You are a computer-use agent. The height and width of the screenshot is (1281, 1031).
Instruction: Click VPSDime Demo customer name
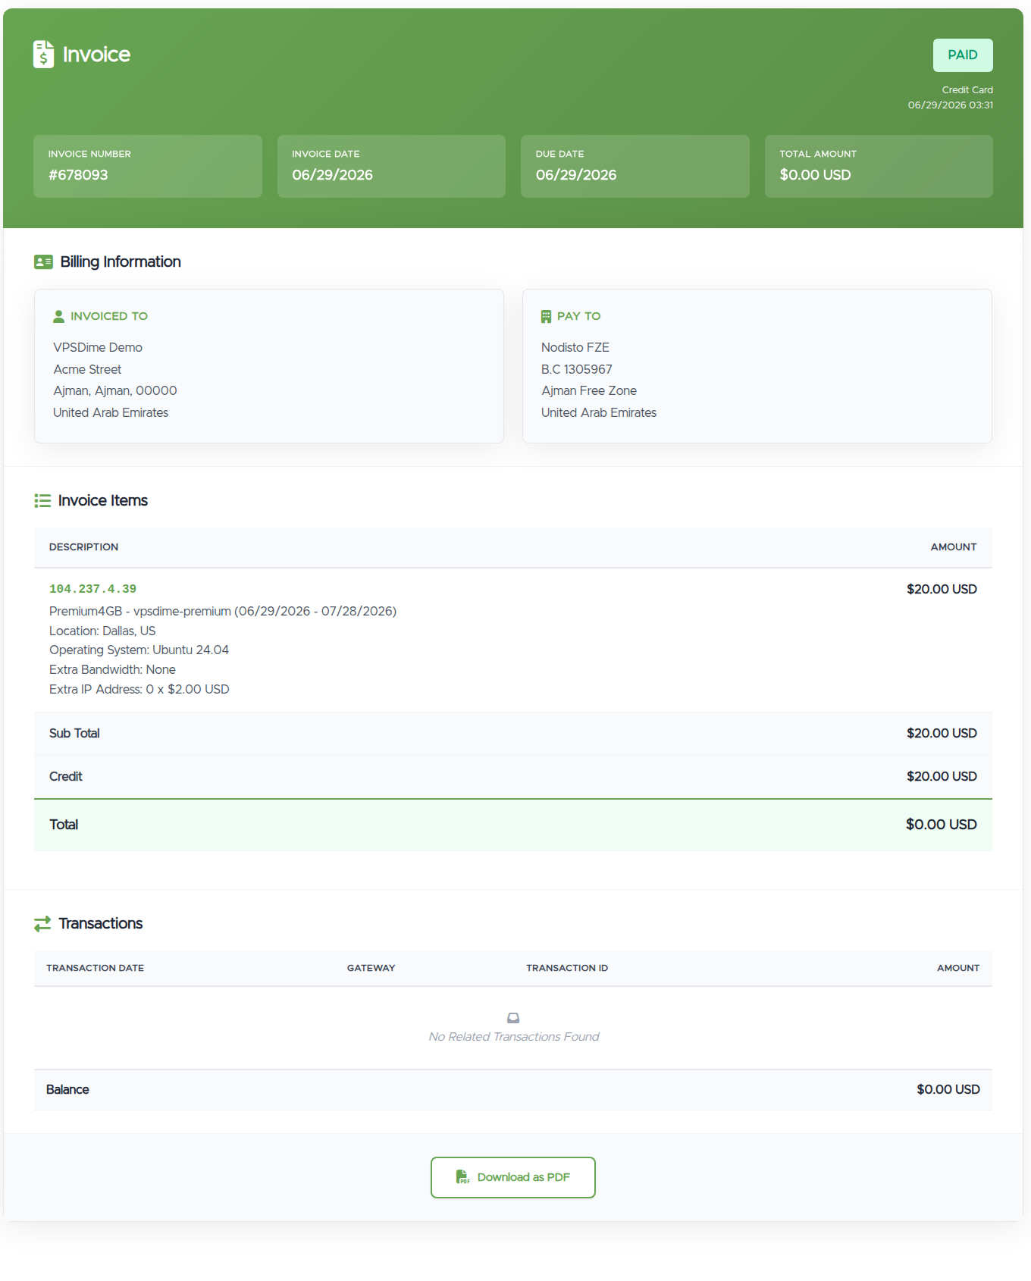tap(98, 347)
